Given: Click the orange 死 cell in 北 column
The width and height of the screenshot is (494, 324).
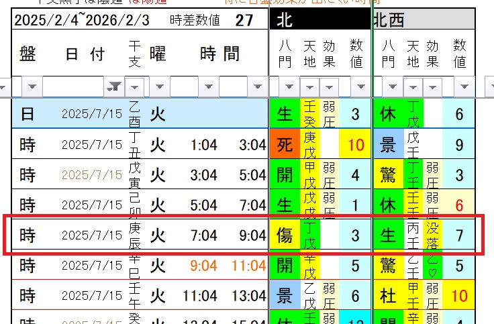Looking at the screenshot, I should pos(285,144).
